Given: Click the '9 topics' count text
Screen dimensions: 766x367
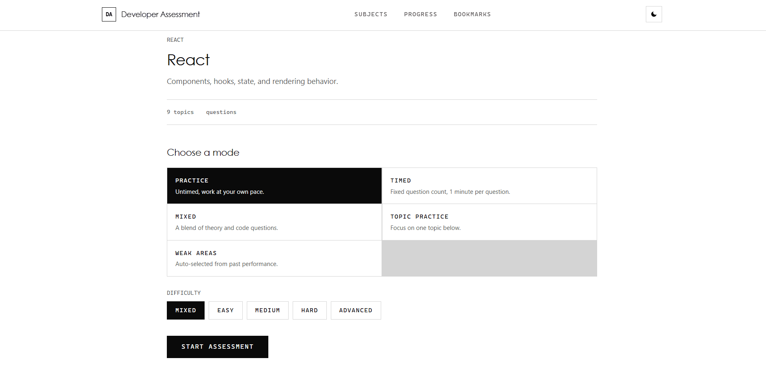Looking at the screenshot, I should click(x=180, y=112).
